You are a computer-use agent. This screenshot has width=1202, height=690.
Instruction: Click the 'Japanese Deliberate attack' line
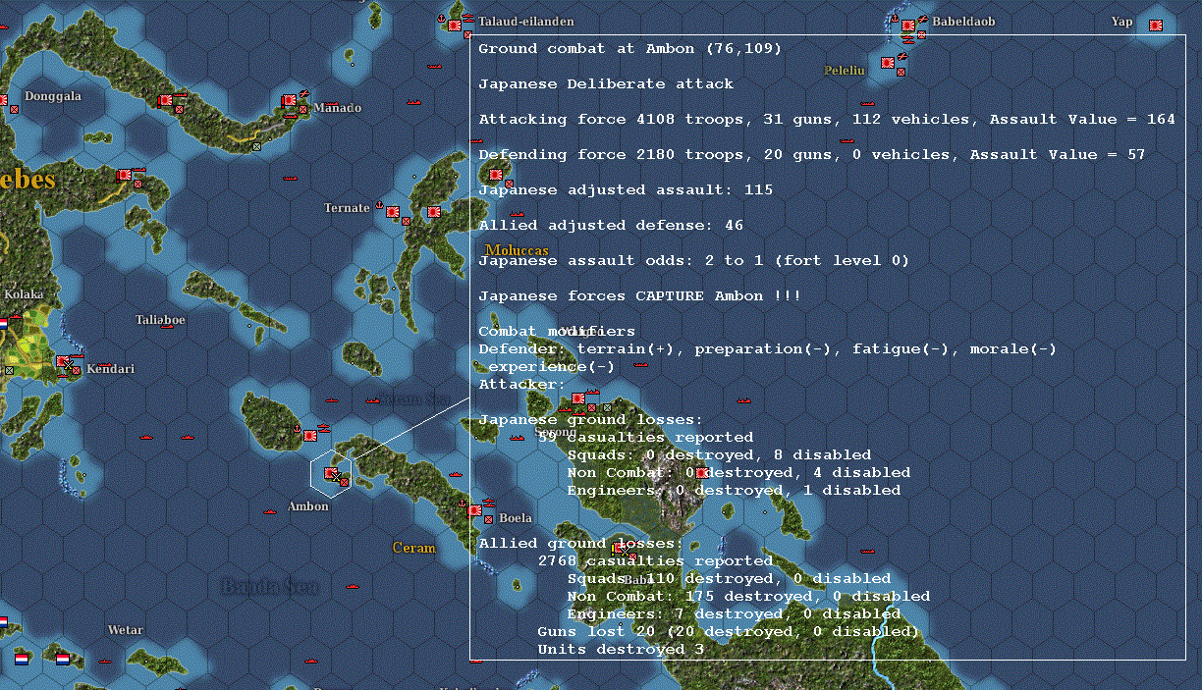tap(606, 84)
